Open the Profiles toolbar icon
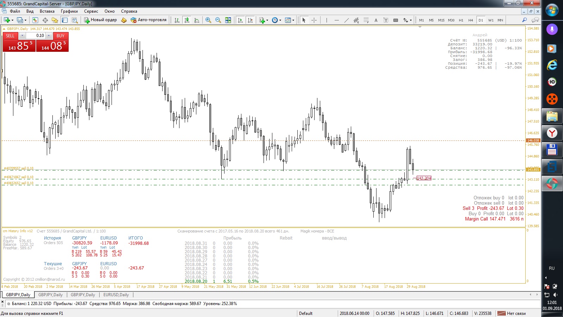Screen dimensions: 563x317 click(x=20, y=20)
